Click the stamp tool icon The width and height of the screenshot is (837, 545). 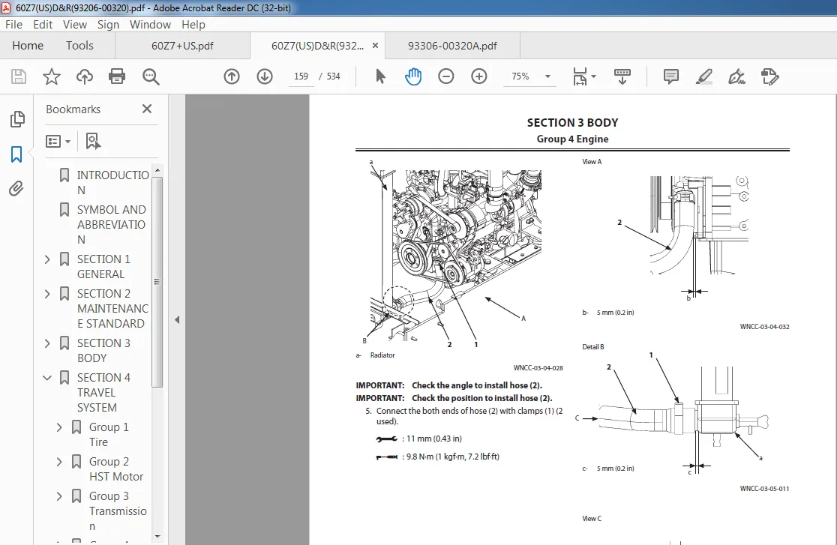point(769,76)
